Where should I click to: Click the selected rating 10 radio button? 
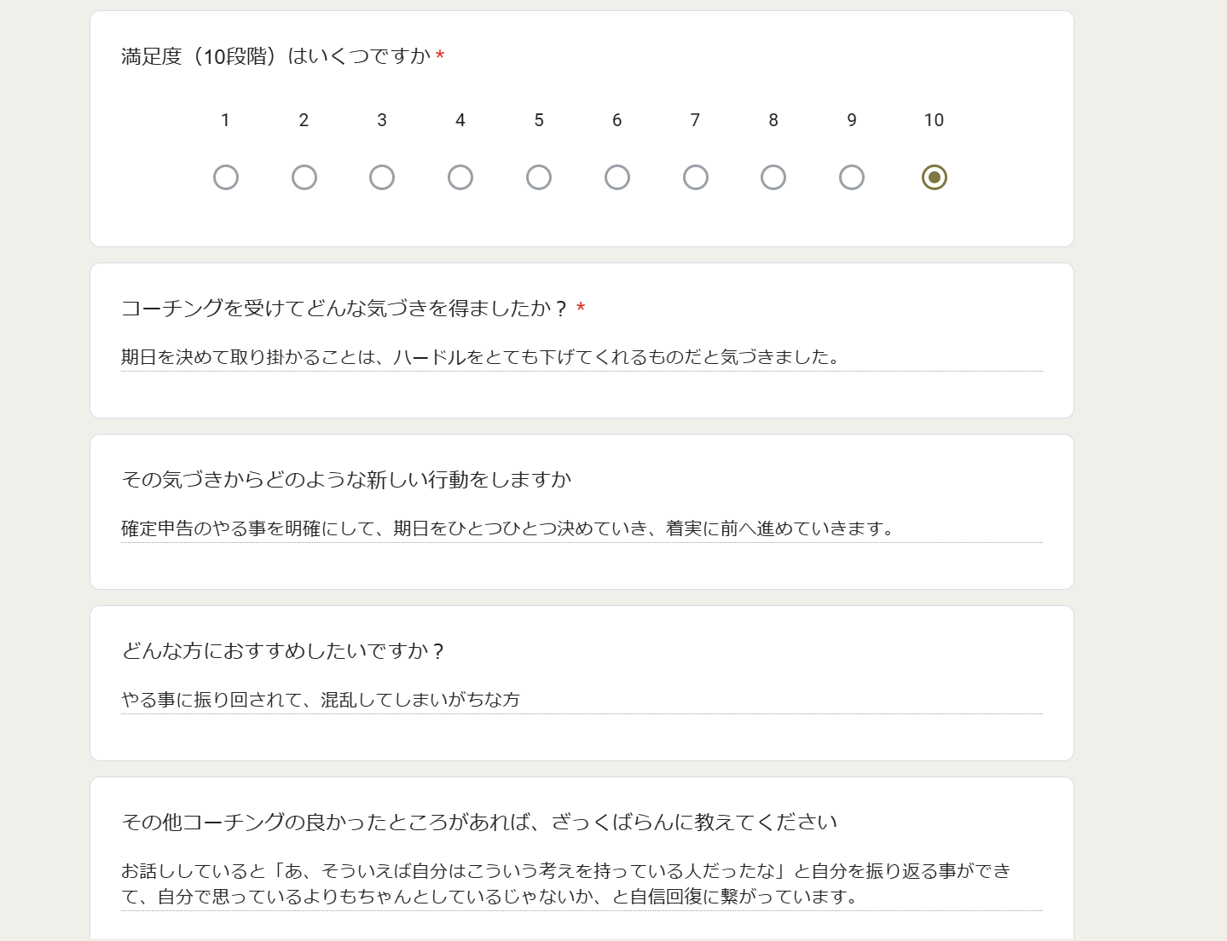(x=935, y=177)
